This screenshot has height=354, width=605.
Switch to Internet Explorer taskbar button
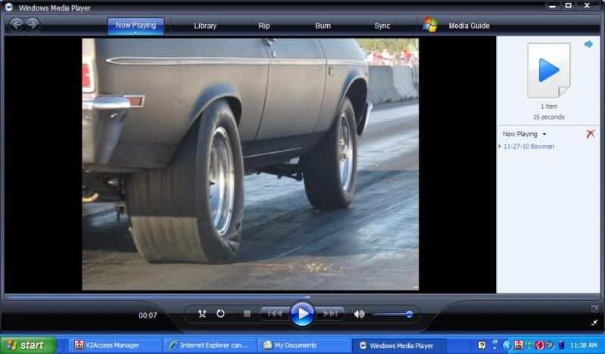point(210,345)
